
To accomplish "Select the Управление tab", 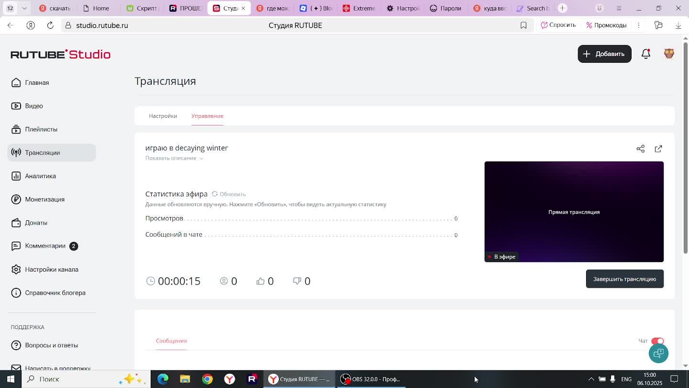I will 207,116.
